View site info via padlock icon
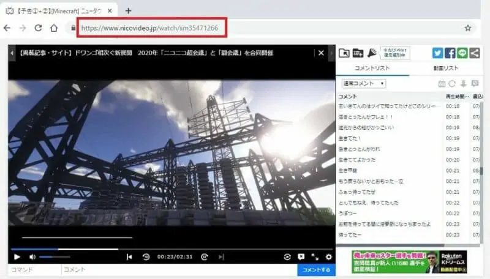This screenshot has height=279, width=490. [73, 28]
